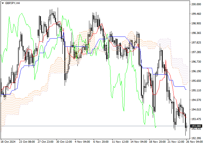Click the 14 Nov 04:00 time label
Viewport: 203px width, 145px height.
(139, 142)
